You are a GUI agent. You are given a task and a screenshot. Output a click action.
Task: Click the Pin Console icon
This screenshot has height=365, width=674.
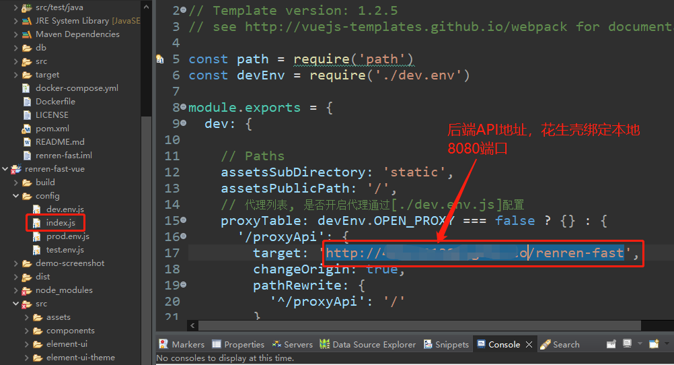point(611,344)
